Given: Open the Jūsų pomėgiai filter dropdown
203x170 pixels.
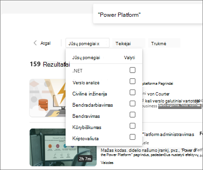Looking at the screenshot, I should pos(87,43).
